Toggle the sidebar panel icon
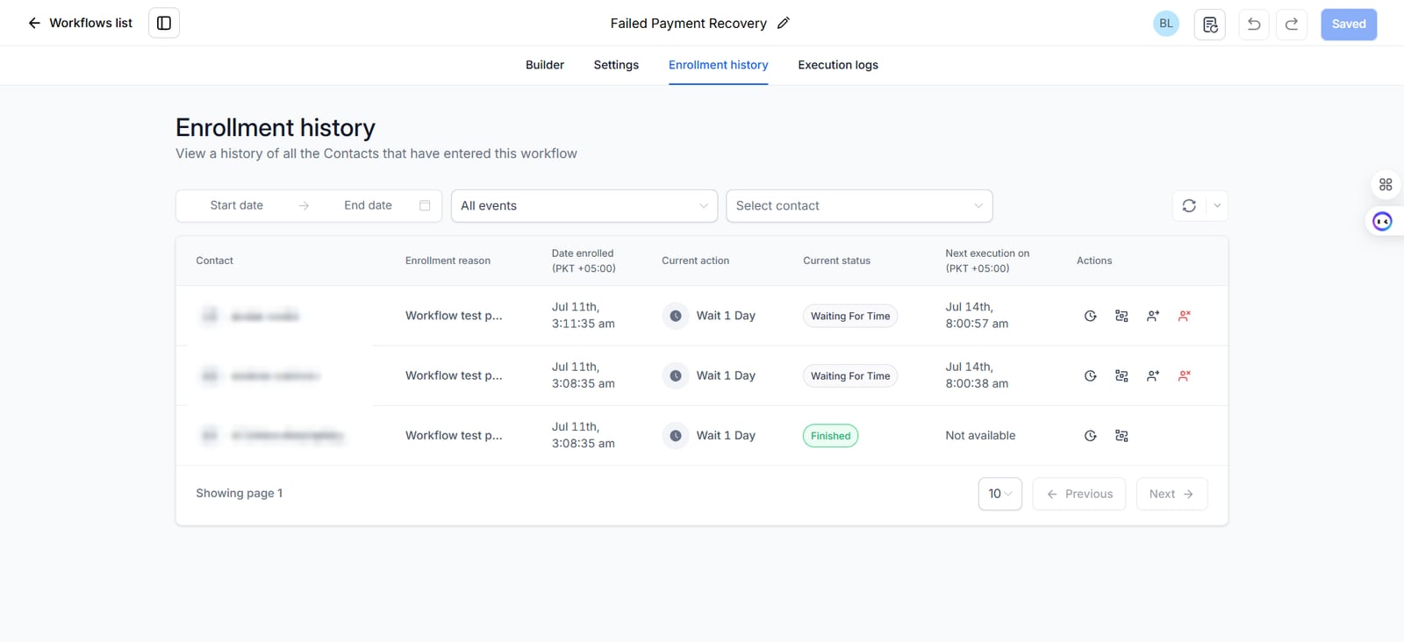This screenshot has width=1404, height=642. point(164,23)
